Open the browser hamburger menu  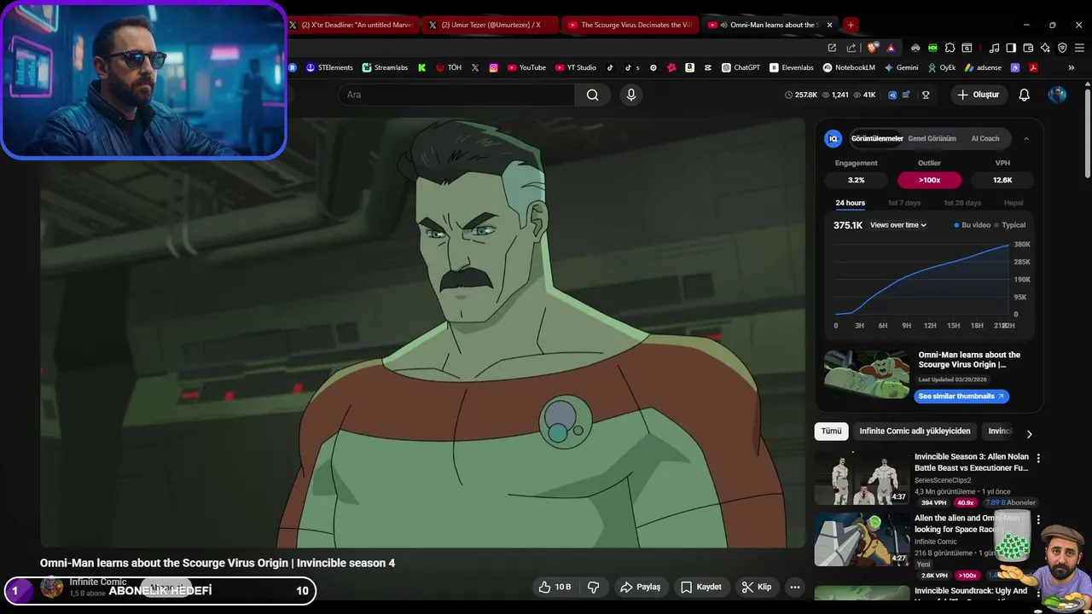click(x=1078, y=48)
